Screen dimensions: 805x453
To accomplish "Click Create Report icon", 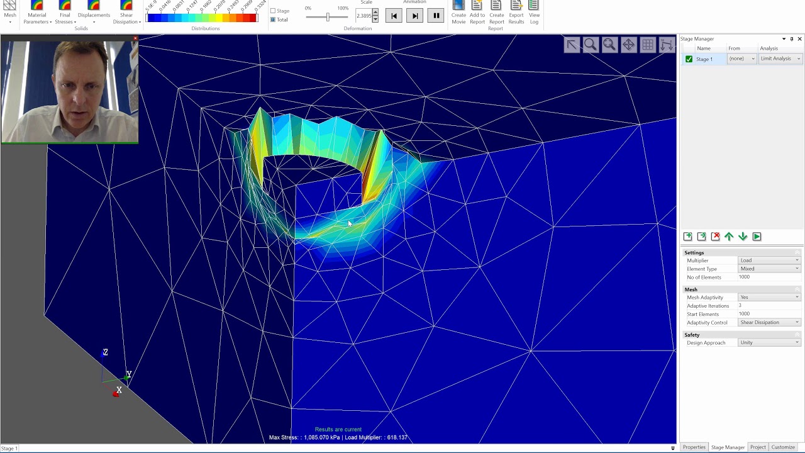I will tap(496, 13).
